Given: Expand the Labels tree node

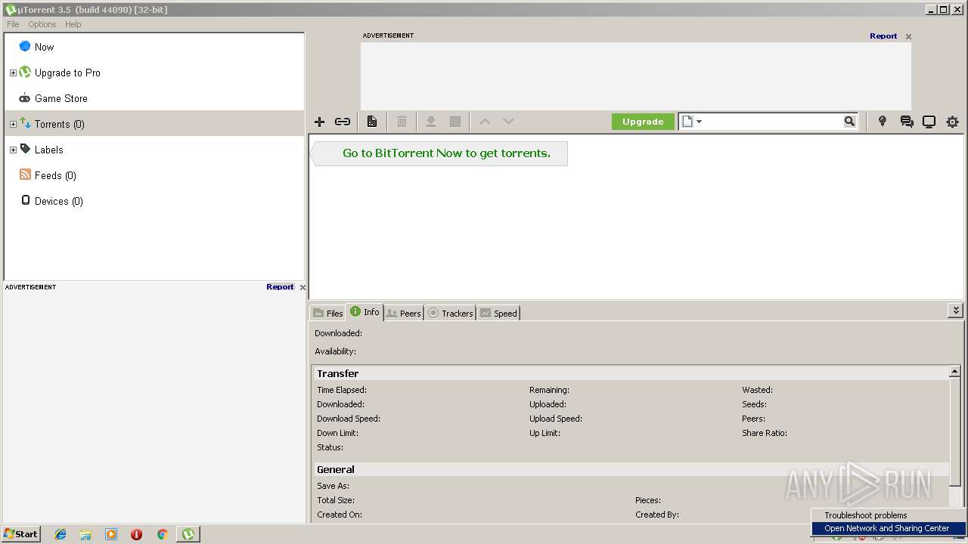Looking at the screenshot, I should [13, 150].
